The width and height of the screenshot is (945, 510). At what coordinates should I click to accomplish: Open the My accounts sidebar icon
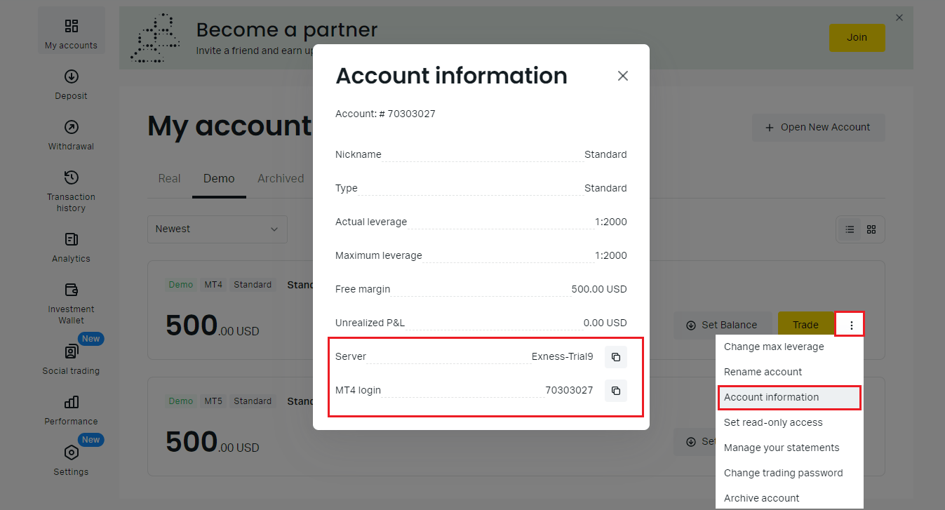[x=71, y=29]
